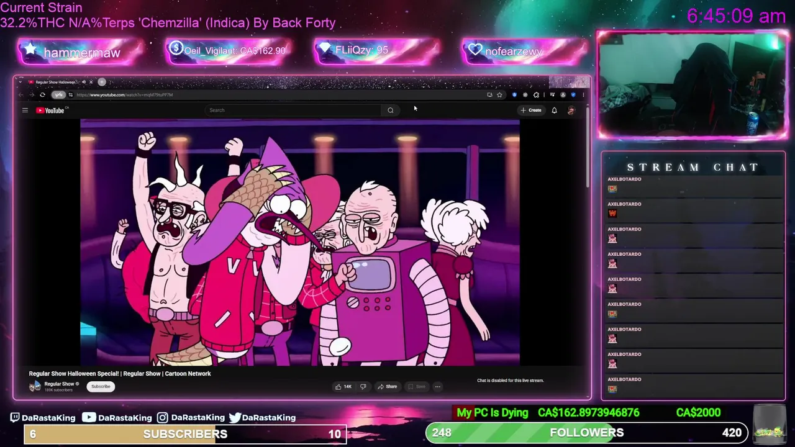Open the Regular Show channel avatar

(x=35, y=386)
